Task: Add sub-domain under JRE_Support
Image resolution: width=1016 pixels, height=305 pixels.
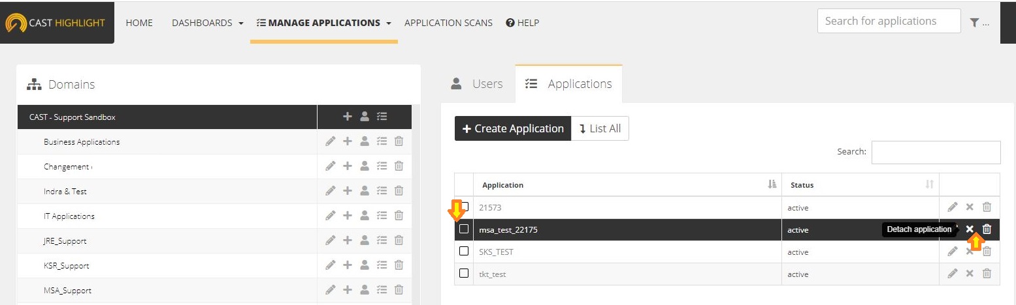Action: [348, 240]
